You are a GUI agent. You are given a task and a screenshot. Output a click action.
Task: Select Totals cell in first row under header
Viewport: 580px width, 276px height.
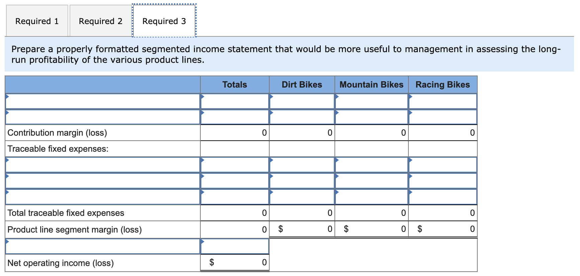pos(235,101)
